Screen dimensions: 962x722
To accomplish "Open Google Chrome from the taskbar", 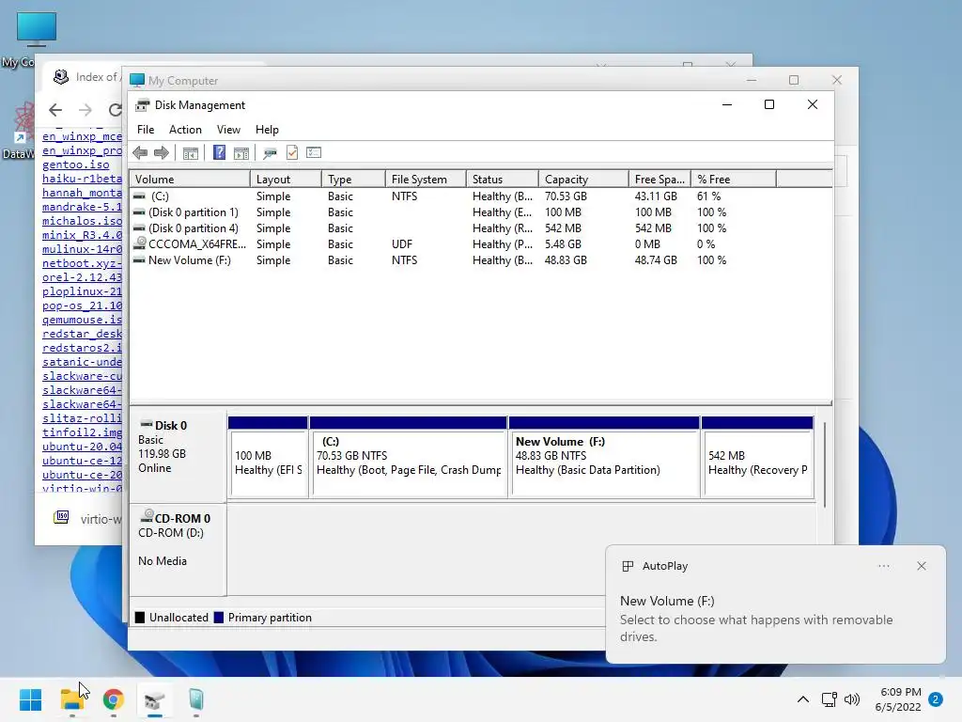I will 113,699.
